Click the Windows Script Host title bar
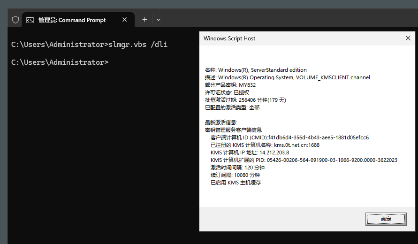Screen dimensions: 418x244 pyautogui.click(x=302, y=38)
